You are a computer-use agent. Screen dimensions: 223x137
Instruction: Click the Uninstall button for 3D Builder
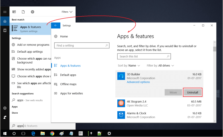point(193,92)
